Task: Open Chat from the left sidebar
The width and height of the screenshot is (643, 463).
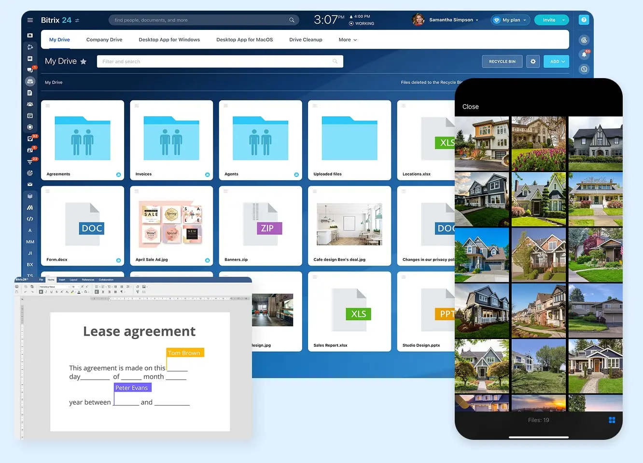Action: (x=30, y=70)
